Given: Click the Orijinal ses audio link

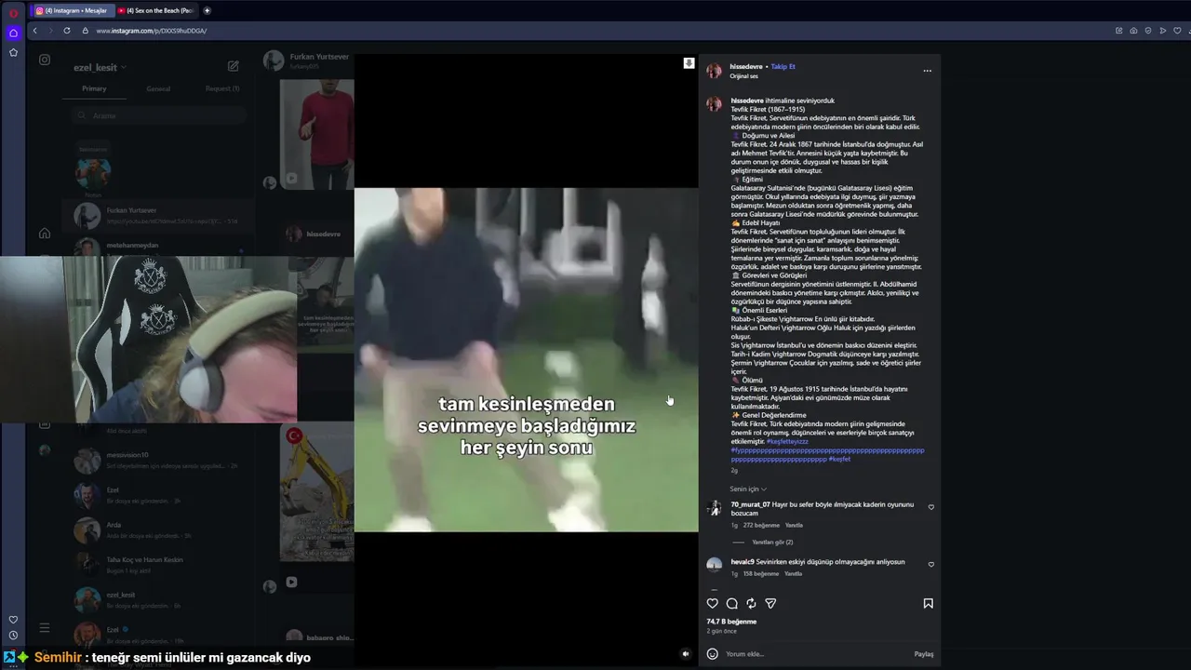Looking at the screenshot, I should pyautogui.click(x=743, y=76).
